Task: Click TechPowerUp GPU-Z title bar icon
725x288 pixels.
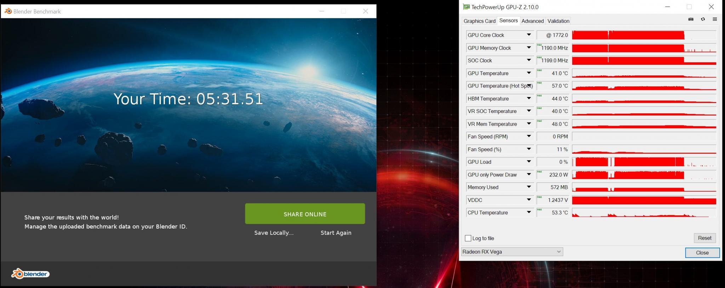Action: pyautogui.click(x=466, y=7)
